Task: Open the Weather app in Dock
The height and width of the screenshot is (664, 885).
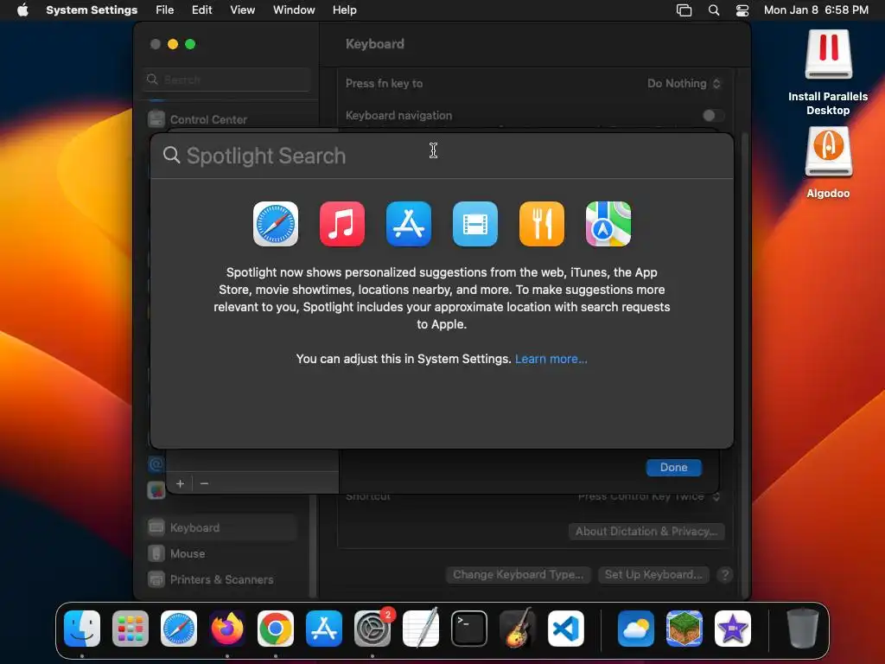Action: pyautogui.click(x=636, y=629)
